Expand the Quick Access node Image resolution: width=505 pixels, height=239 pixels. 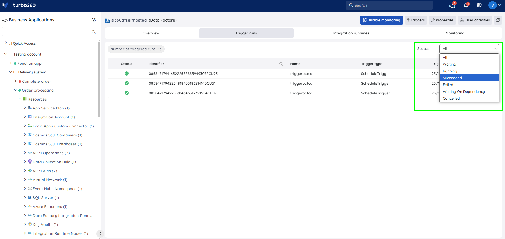6,43
